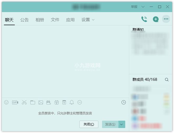Click the bell notification icon
Screen dimensions: 174x133
pos(72,102)
